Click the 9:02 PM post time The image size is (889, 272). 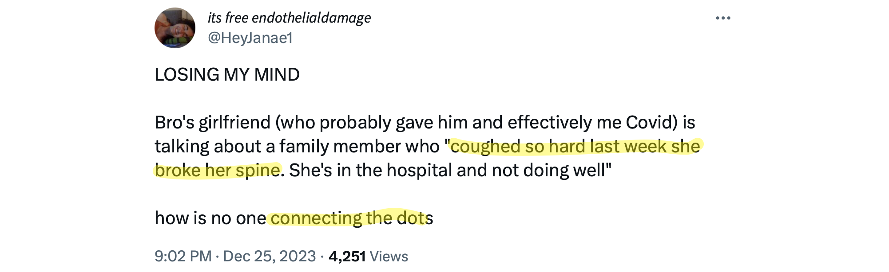click(183, 256)
